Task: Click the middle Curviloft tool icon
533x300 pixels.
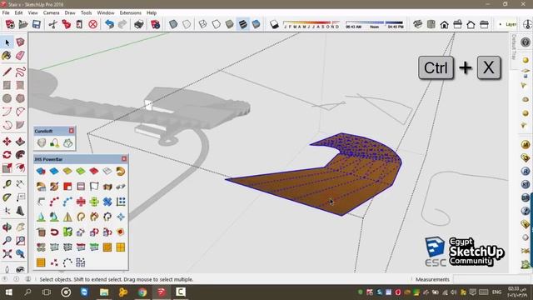Action: pos(55,142)
